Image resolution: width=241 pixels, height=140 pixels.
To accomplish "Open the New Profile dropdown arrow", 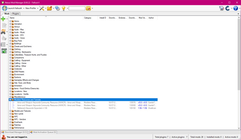I will [38, 8].
